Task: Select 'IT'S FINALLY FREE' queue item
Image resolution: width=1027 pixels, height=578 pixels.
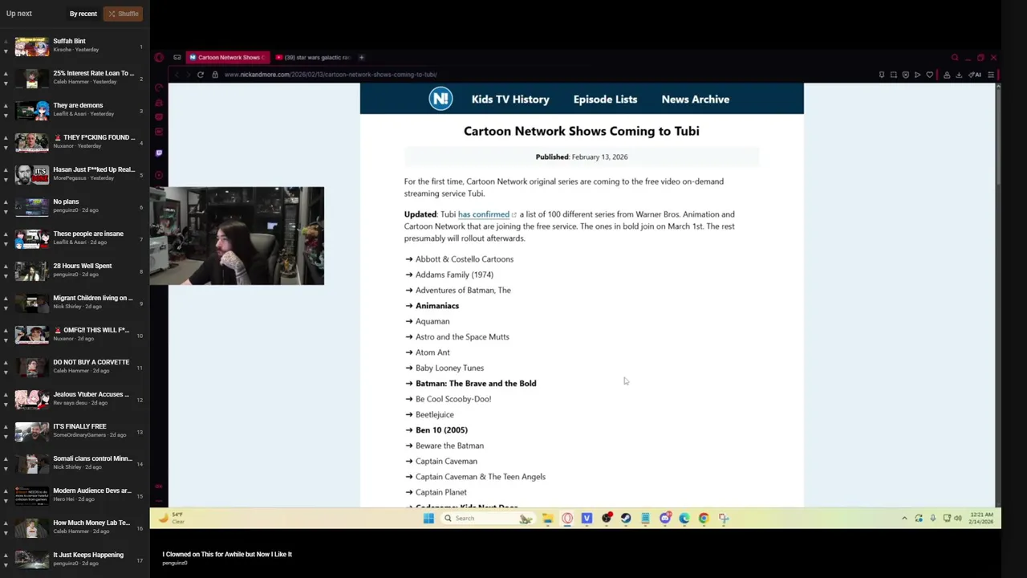Action: (79, 426)
